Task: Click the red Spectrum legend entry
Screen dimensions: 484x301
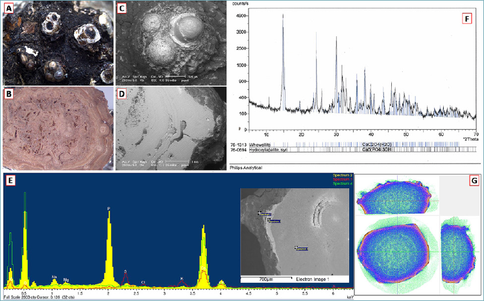Action: click(343, 179)
